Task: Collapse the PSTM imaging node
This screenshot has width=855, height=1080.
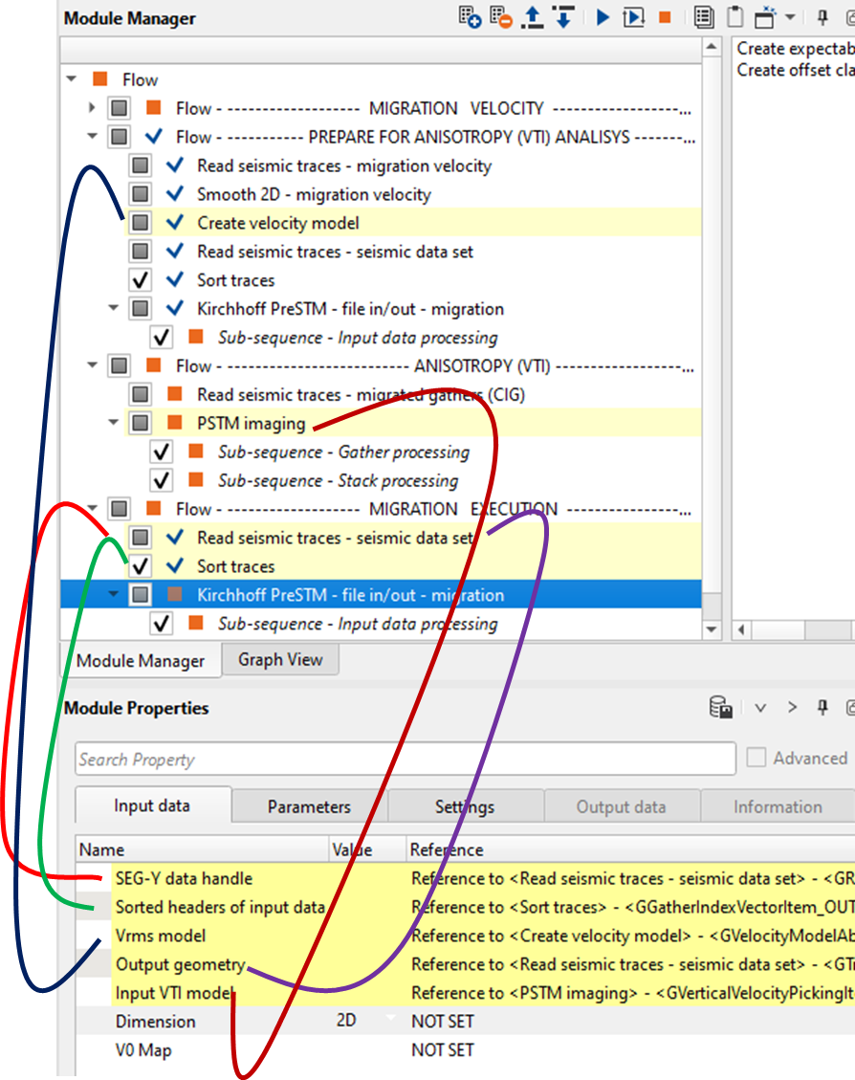Action: (x=114, y=422)
